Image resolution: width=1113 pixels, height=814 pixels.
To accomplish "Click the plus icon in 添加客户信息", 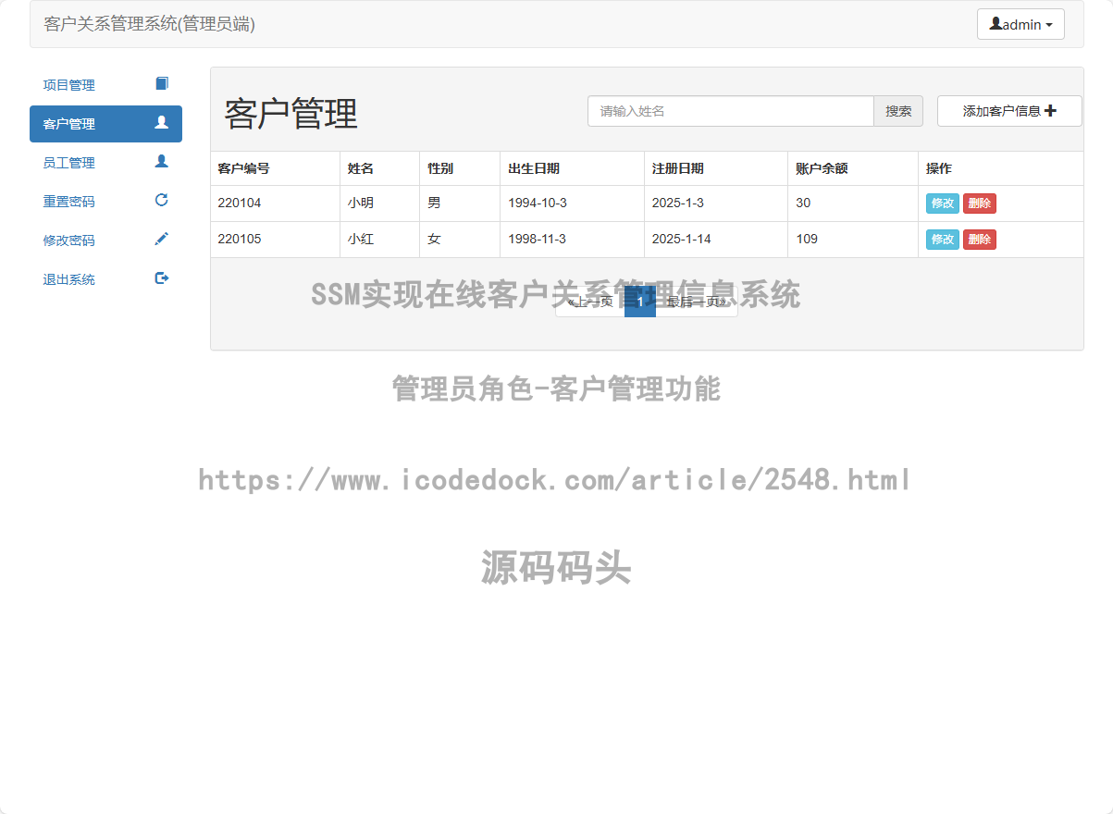I will (1050, 111).
